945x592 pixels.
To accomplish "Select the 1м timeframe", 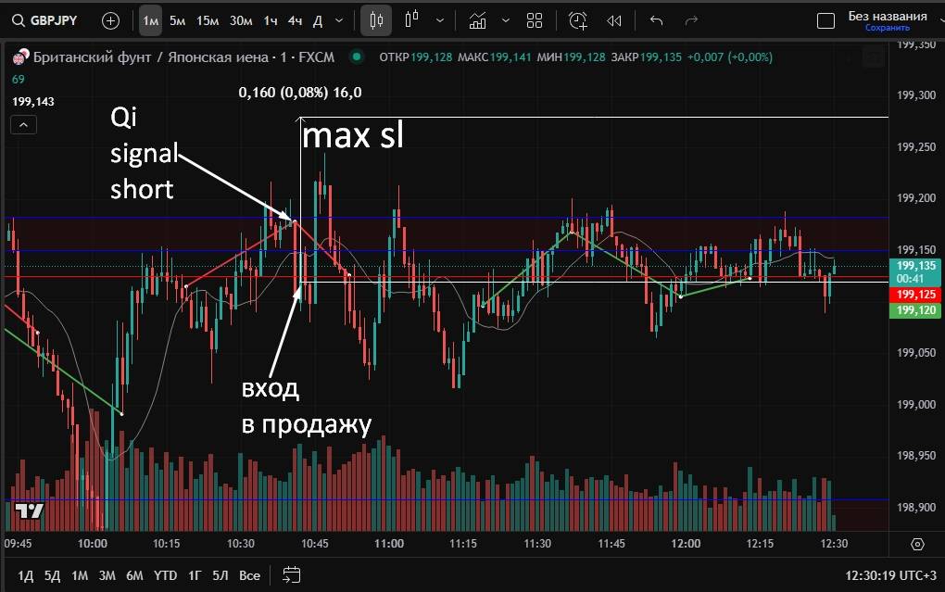I will coord(150,21).
